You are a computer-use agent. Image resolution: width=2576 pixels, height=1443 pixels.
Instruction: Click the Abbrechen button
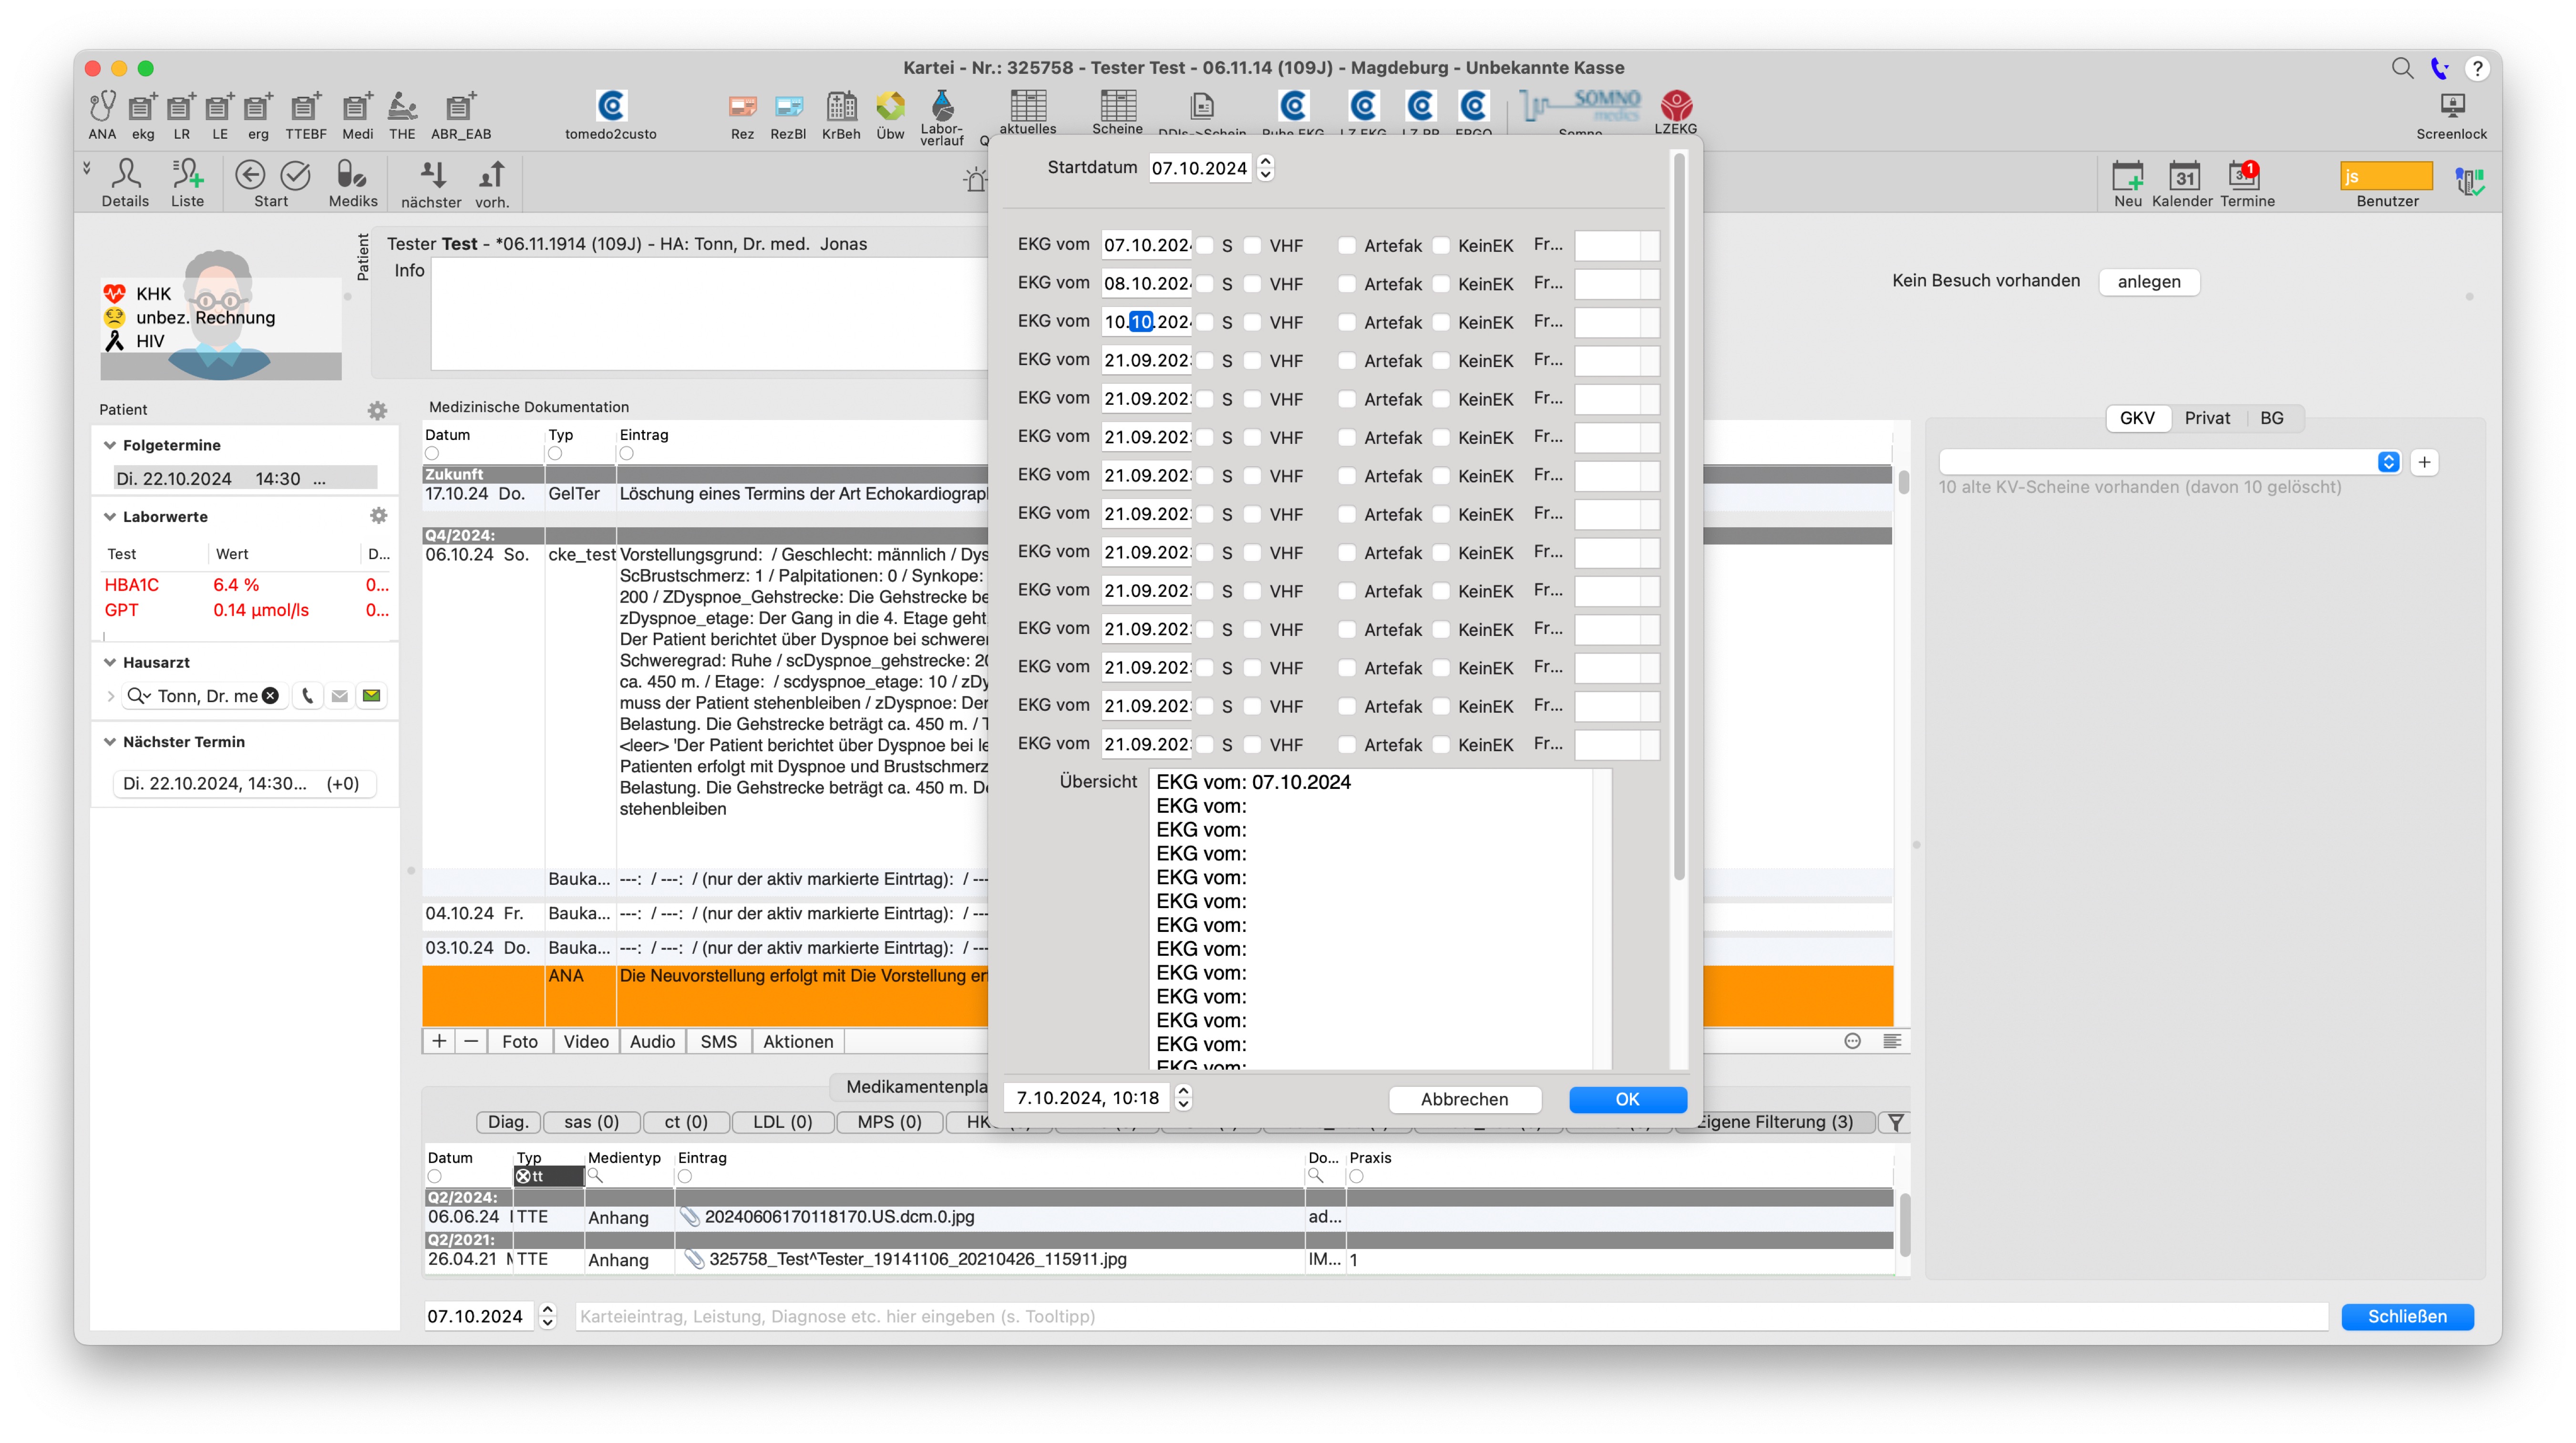point(1464,1099)
